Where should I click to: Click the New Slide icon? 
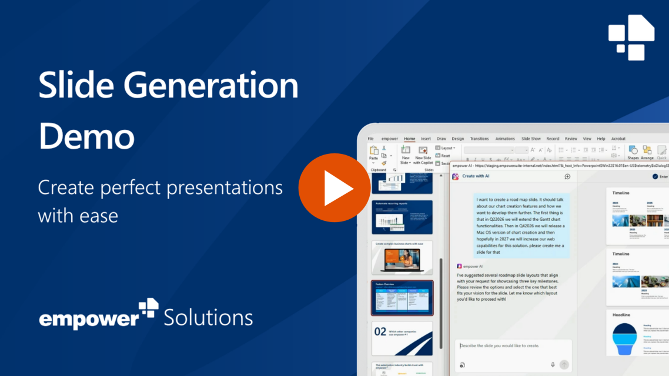click(405, 150)
